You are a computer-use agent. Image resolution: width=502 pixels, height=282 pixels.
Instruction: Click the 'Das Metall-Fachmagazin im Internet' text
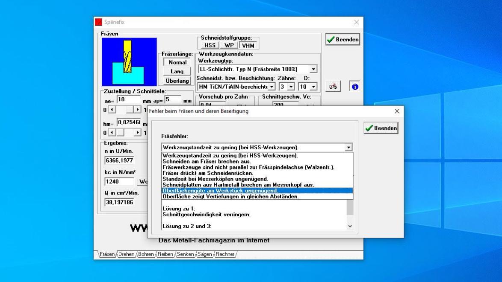click(x=214, y=241)
